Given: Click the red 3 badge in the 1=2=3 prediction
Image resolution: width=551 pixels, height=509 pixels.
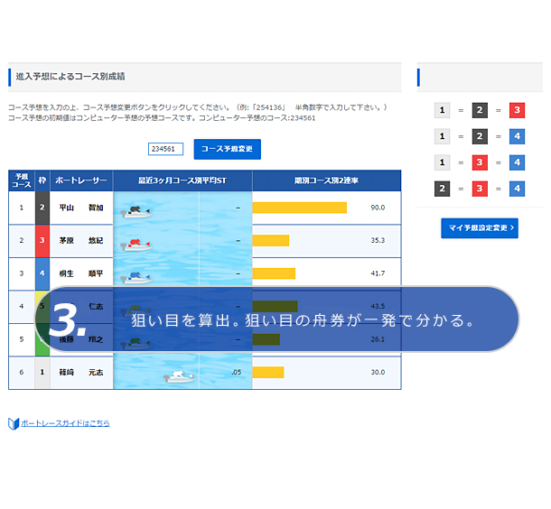Looking at the screenshot, I should pos(517,110).
